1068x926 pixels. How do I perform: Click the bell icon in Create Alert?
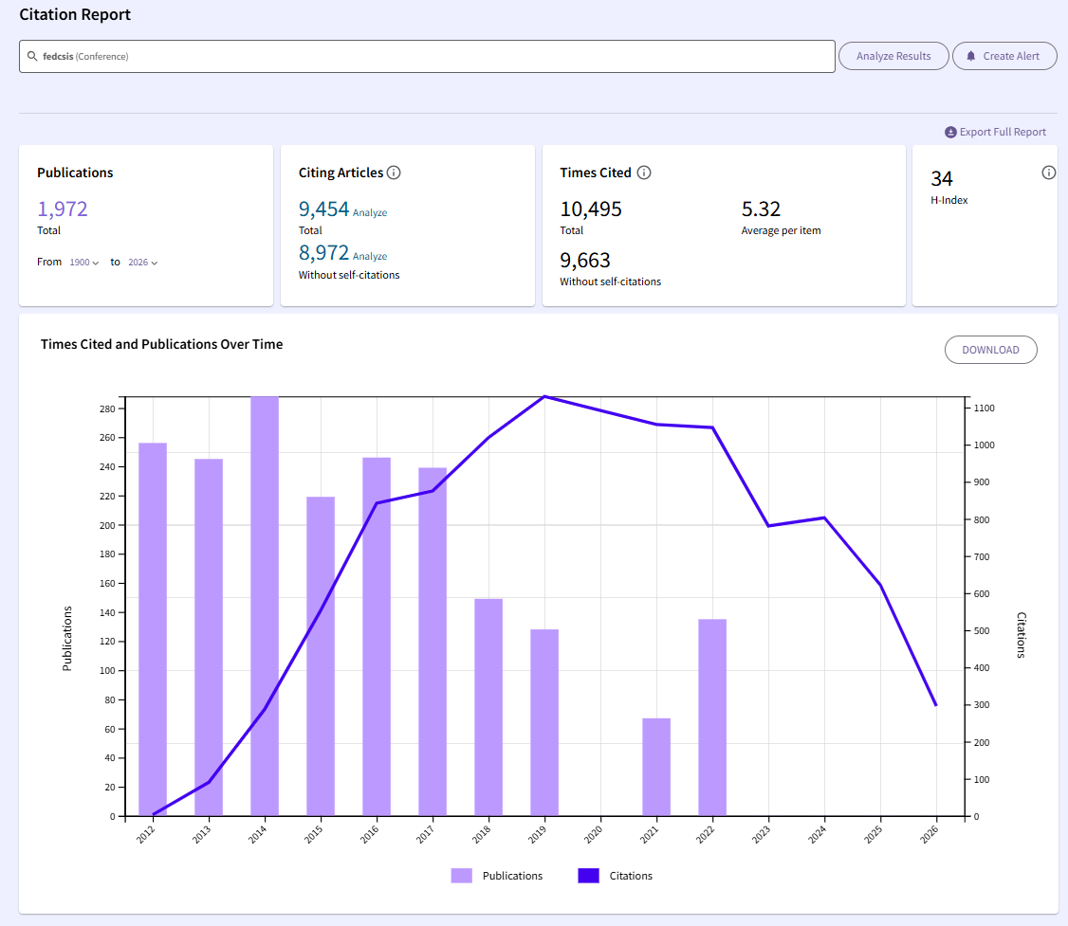[x=970, y=56]
